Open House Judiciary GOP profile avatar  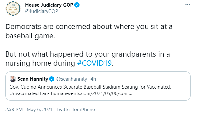coord(13,8)
